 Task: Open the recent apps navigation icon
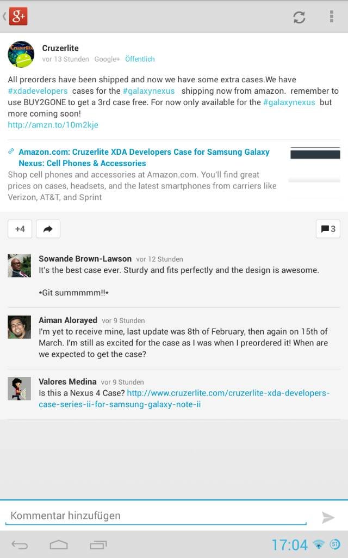[x=98, y=545]
